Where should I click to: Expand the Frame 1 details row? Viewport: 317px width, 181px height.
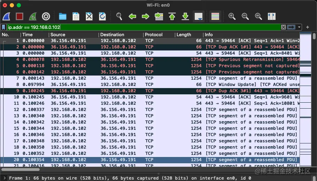tap(5, 178)
